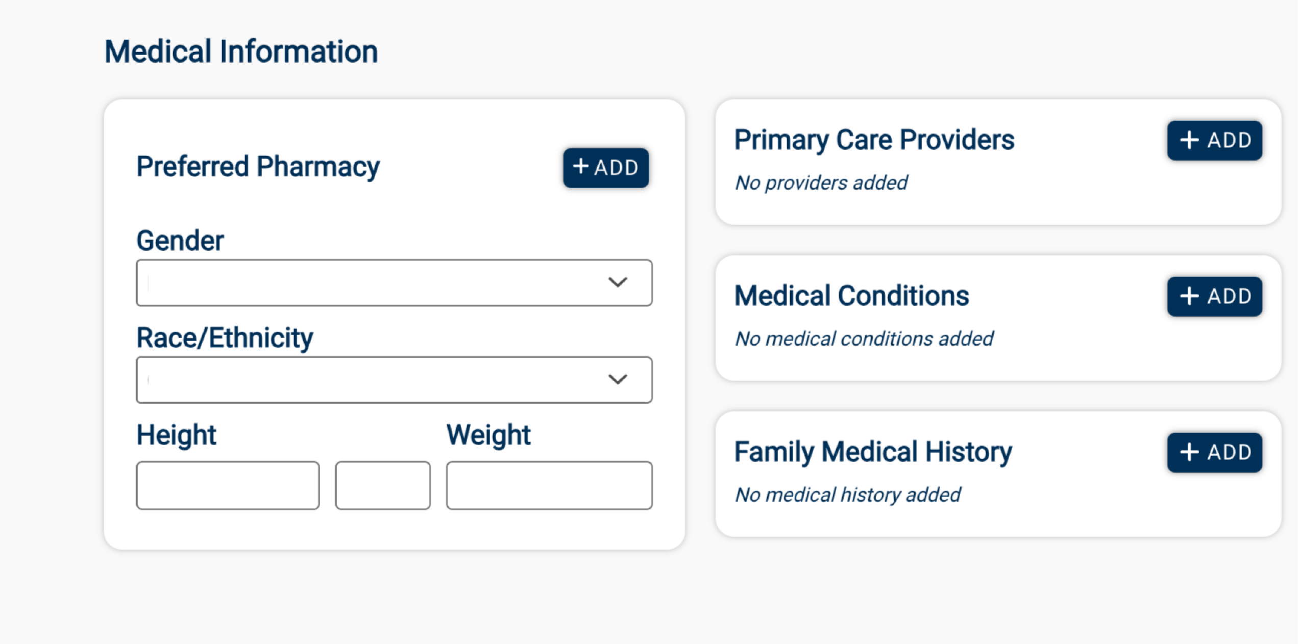Focus the second smaller Height field

pos(383,485)
